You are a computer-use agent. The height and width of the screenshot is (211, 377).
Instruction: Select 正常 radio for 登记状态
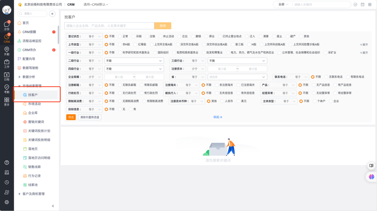coord(120,36)
